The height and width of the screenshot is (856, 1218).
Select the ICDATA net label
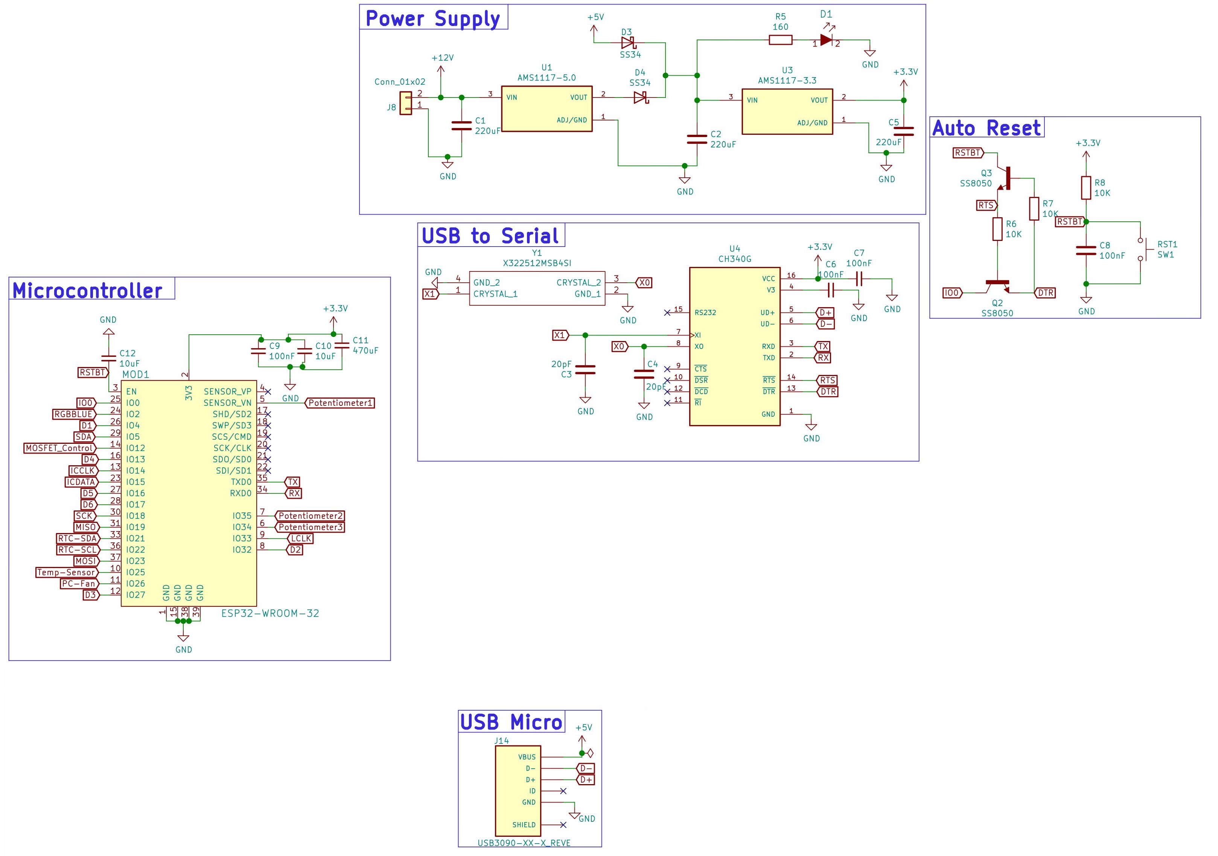82,483
